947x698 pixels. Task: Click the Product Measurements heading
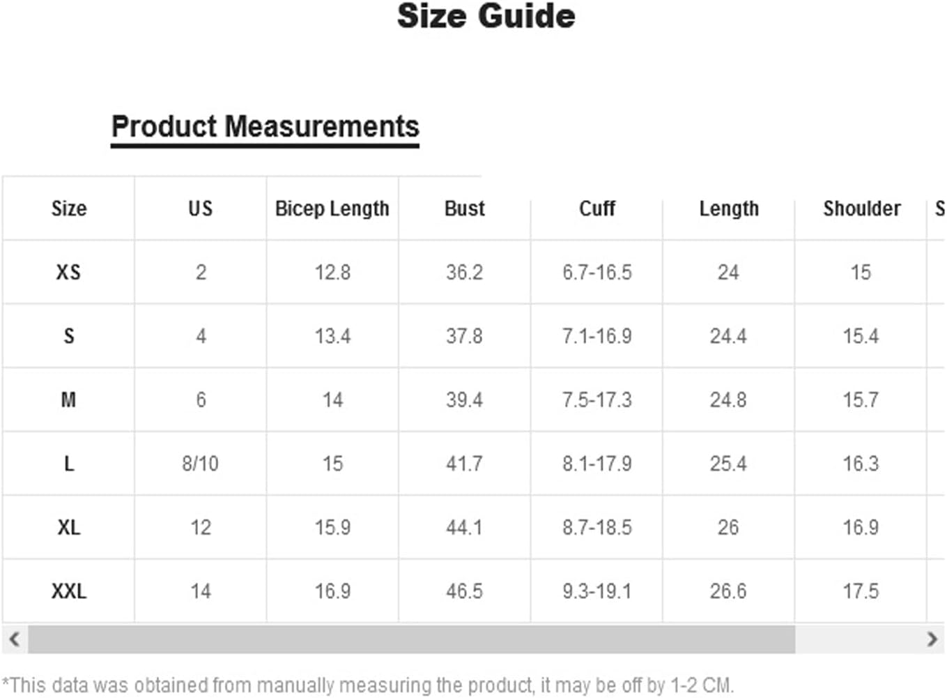(x=265, y=127)
